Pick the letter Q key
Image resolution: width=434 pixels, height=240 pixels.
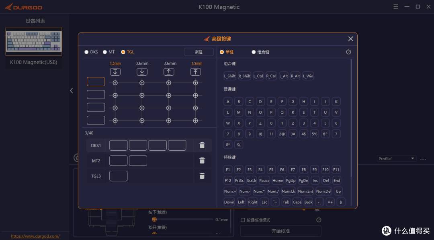(282, 112)
